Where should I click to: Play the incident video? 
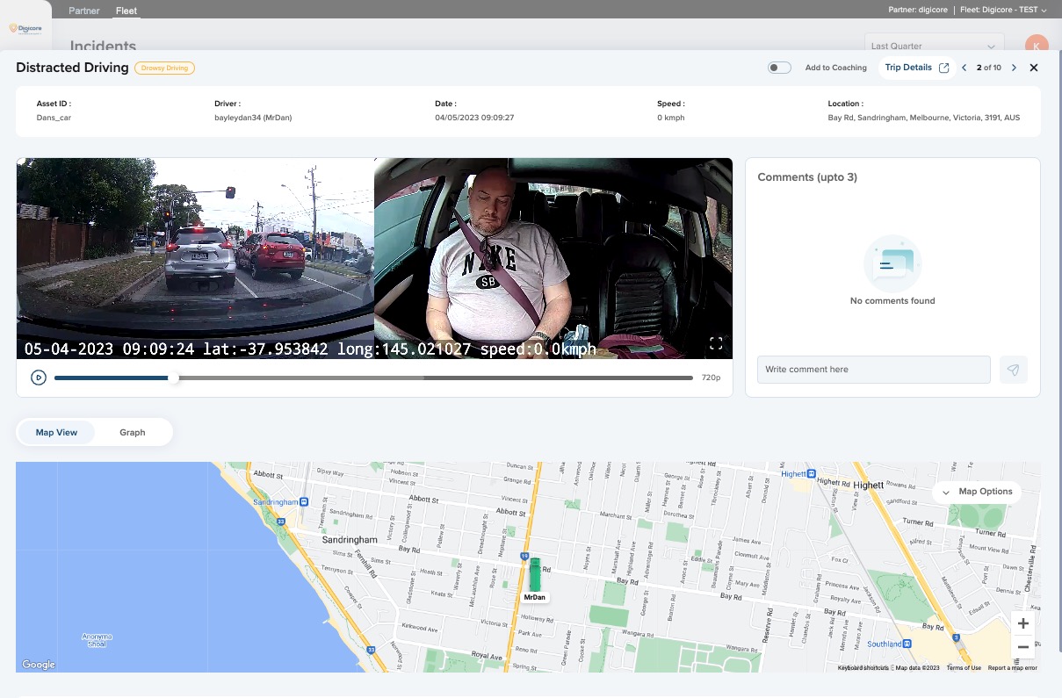(39, 378)
